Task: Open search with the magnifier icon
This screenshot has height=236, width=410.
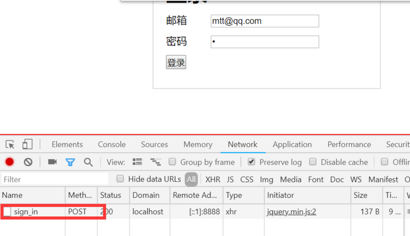Action: pos(88,162)
